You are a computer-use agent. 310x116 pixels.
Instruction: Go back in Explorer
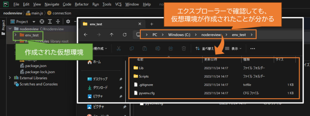tap(85, 35)
